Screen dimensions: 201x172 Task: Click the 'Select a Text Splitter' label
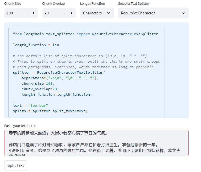point(134,4)
